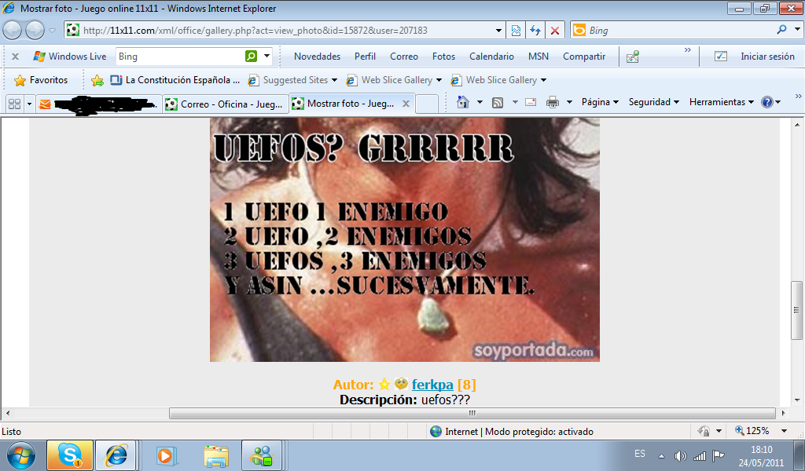Click the Print icon in command bar
The image size is (805, 471).
[x=552, y=102]
